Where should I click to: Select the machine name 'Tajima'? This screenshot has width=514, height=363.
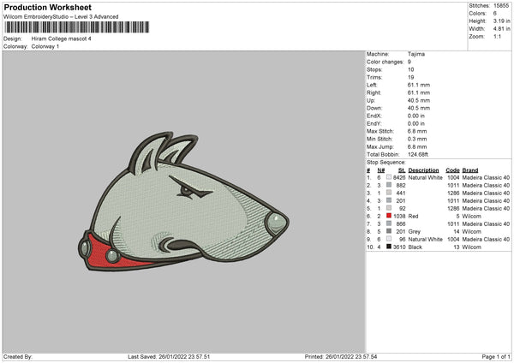(416, 54)
